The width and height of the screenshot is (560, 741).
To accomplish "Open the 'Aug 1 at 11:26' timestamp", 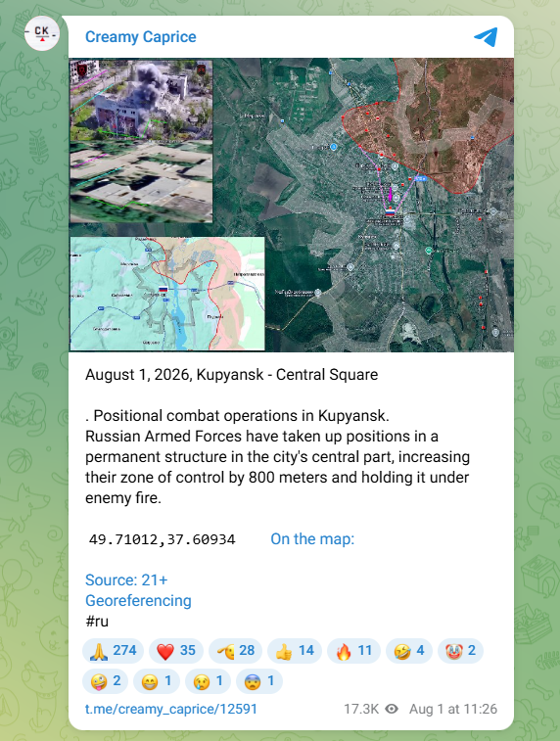I will [452, 709].
